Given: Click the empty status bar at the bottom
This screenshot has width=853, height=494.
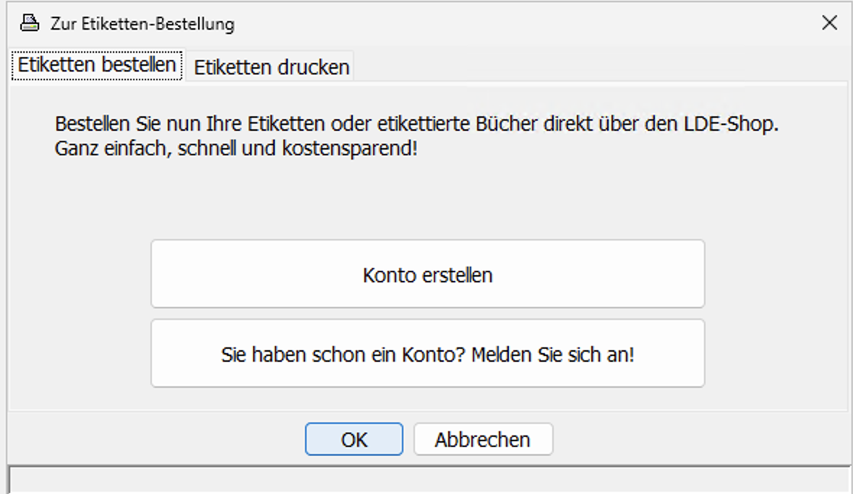Looking at the screenshot, I should [426, 480].
